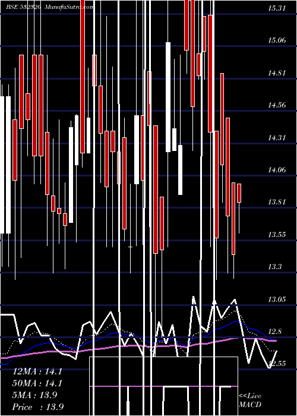Click the 12.8 price axis label

point(275,332)
